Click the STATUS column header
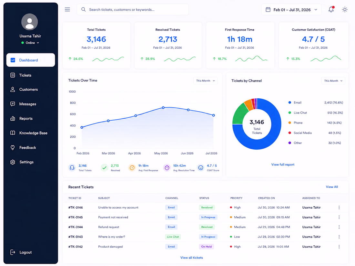Viewport: 355px width, 266px height. pyautogui.click(x=204, y=198)
